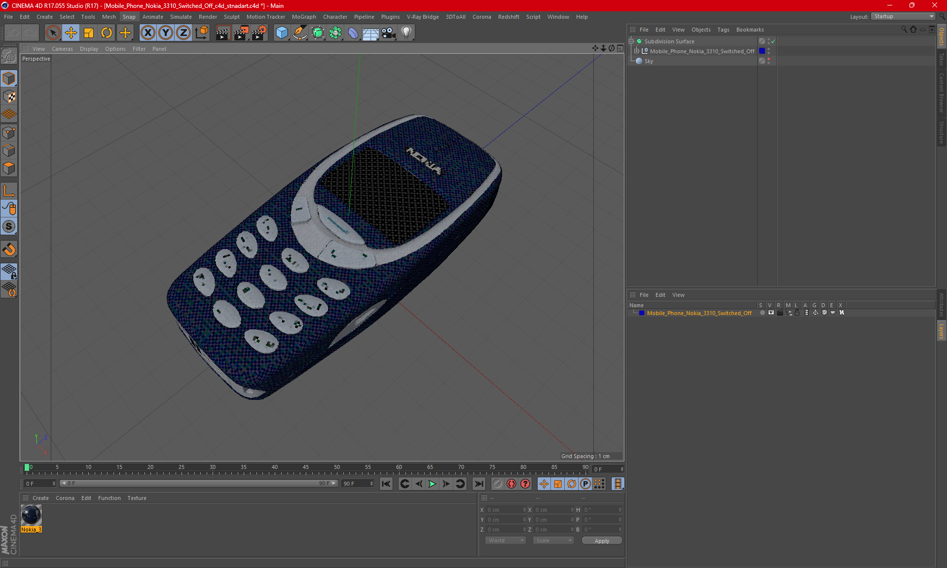947x568 pixels.
Task: Open the Content Browser side tab
Action: coord(941,93)
